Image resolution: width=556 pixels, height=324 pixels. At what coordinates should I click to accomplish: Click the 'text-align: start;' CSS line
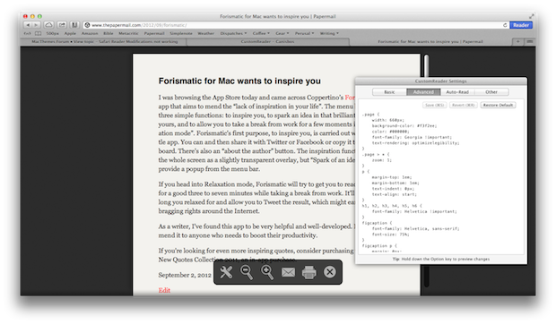(395, 194)
